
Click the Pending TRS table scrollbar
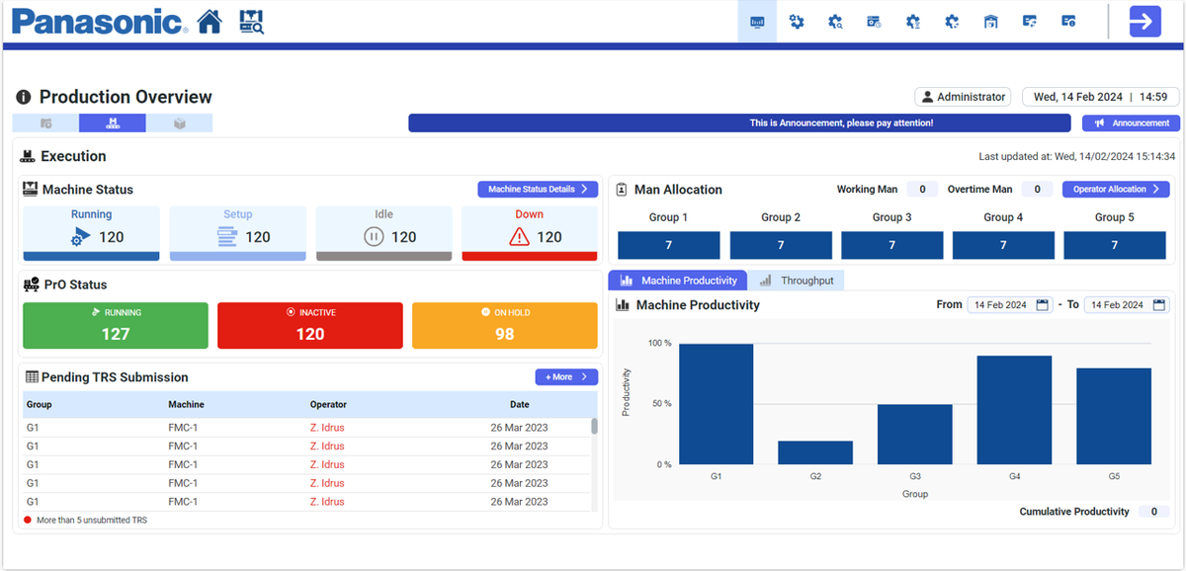point(594,427)
